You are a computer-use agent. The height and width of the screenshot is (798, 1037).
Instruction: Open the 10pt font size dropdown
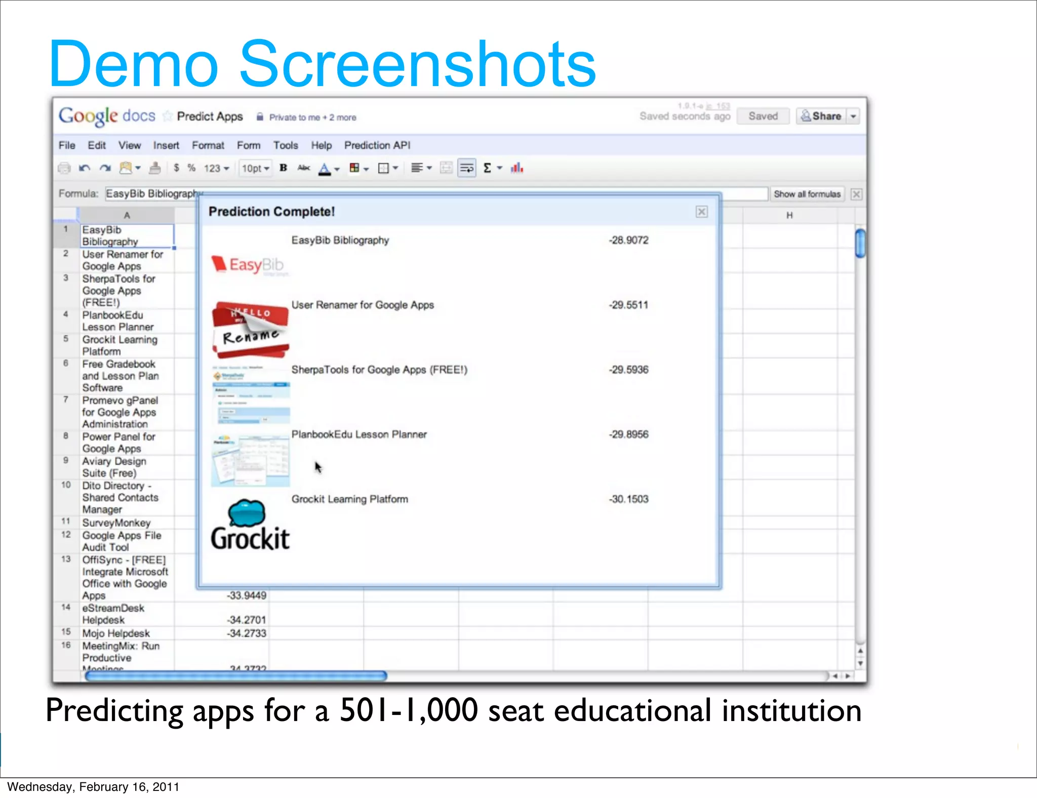(255, 168)
